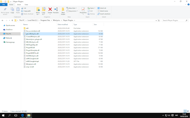
Task: Sort by the Name column header
Action: tap(26, 24)
